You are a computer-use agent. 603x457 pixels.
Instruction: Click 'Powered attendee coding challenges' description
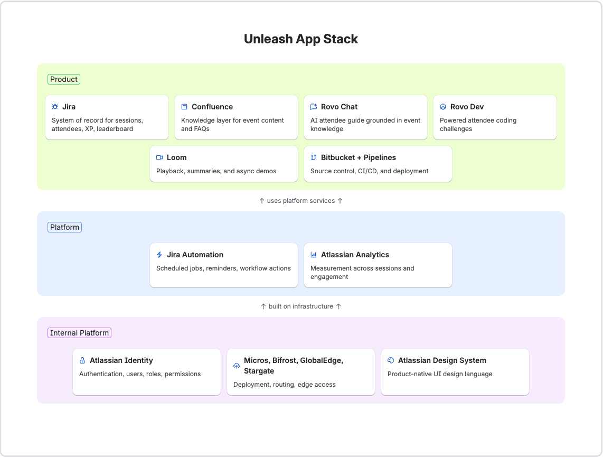[478, 125]
